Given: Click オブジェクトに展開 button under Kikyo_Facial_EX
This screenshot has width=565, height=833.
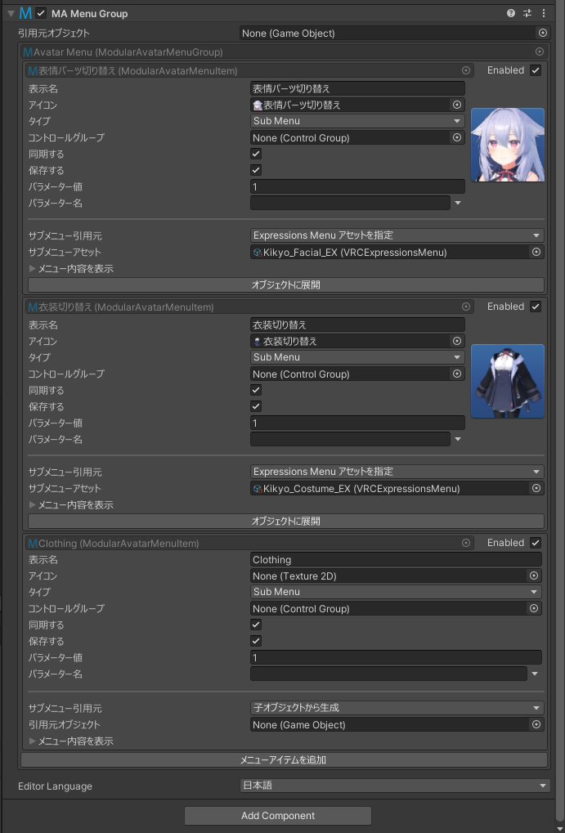Looking at the screenshot, I should pyautogui.click(x=286, y=284).
